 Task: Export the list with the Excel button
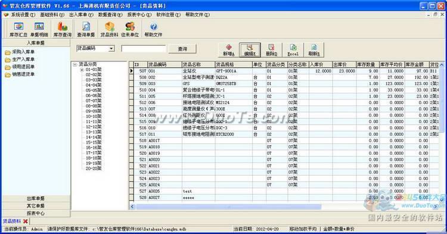pyautogui.click(x=293, y=50)
